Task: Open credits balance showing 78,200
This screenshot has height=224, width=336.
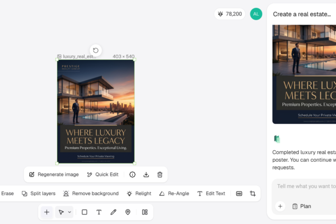Action: pyautogui.click(x=230, y=14)
